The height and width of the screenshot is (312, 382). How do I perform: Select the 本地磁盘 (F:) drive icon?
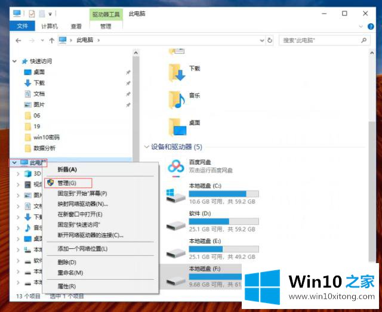coord(175,281)
